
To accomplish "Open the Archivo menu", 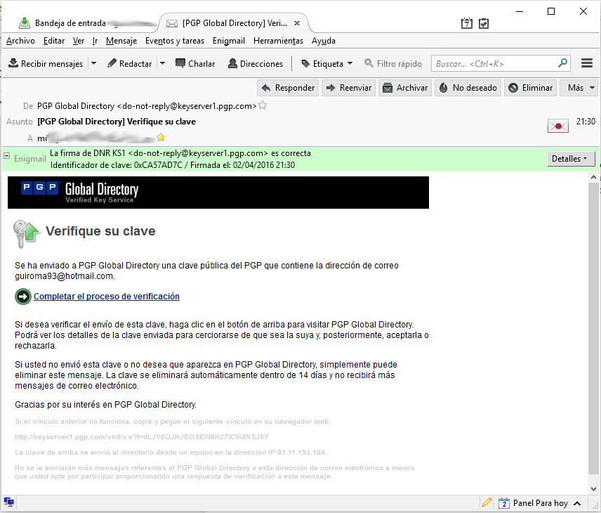I will [20, 41].
